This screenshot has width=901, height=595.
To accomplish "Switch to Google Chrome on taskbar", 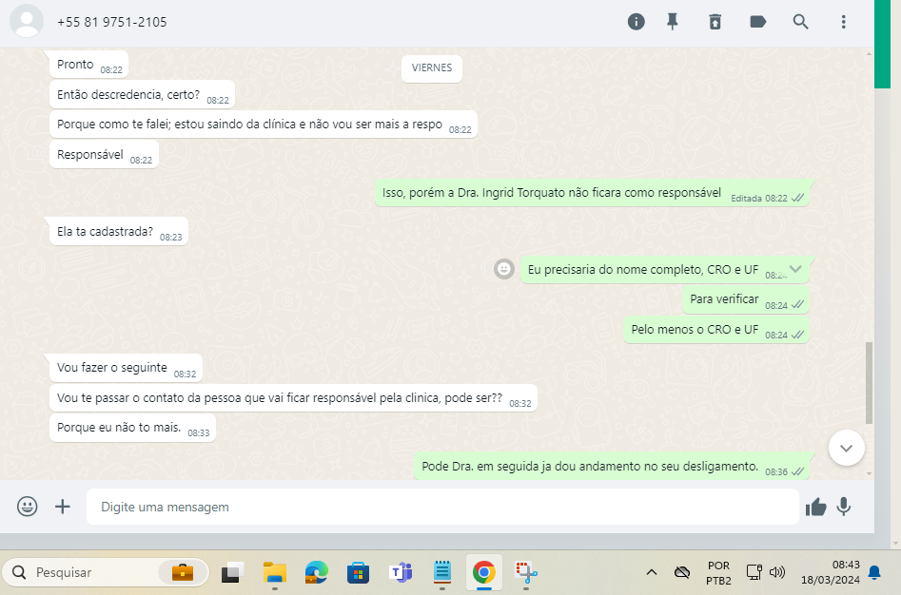I will (484, 572).
